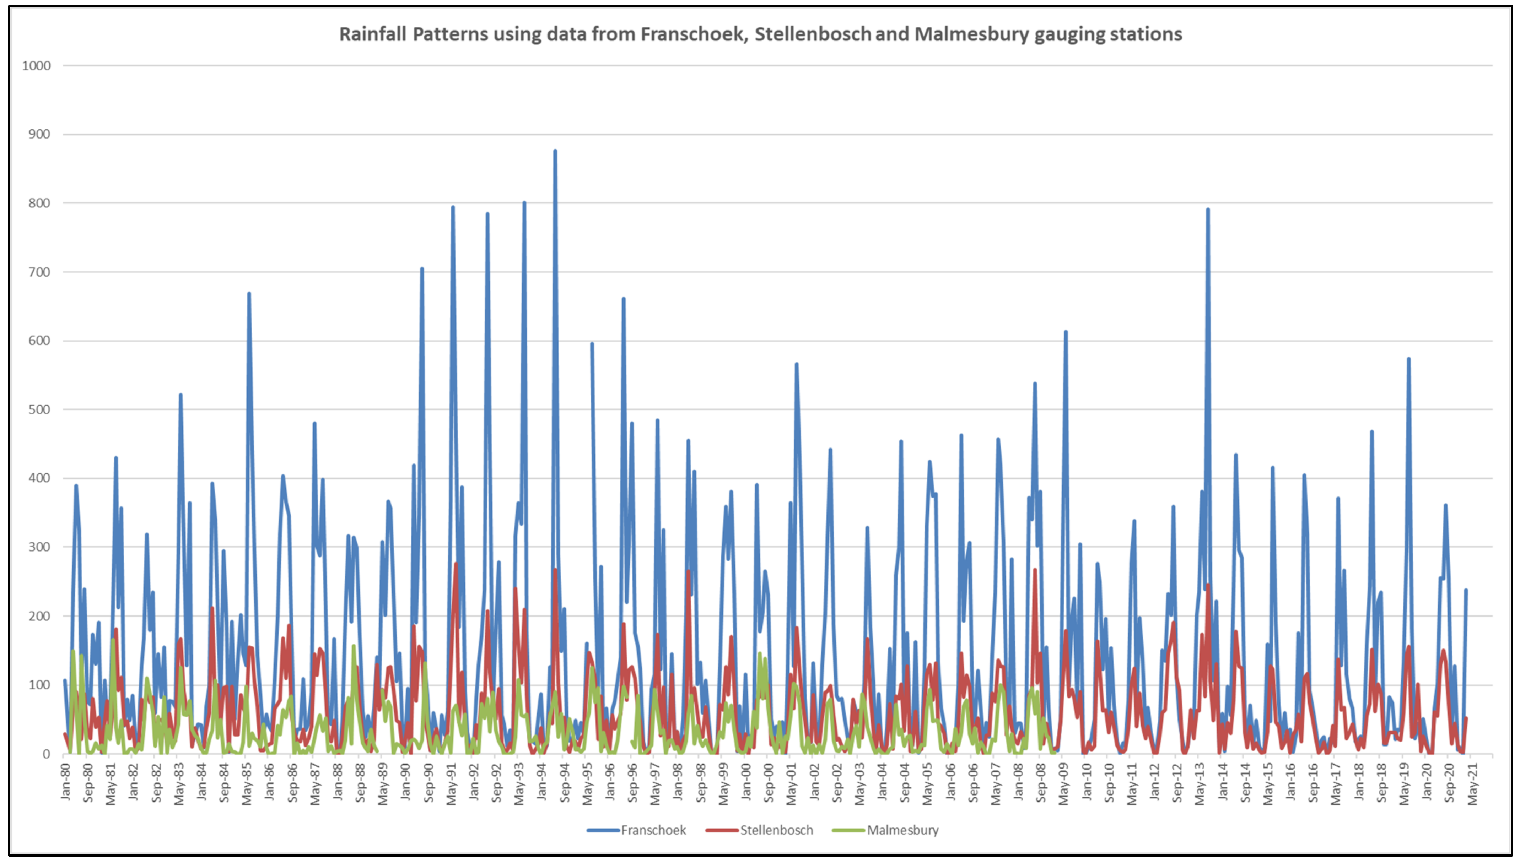The height and width of the screenshot is (863, 1520).
Task: Click the 500 y-axis label
Action: pyautogui.click(x=40, y=409)
